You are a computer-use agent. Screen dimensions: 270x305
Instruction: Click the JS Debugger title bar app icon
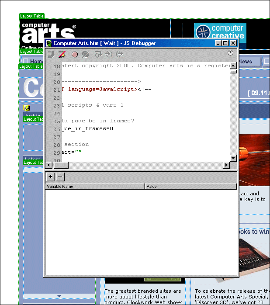tap(49, 43)
